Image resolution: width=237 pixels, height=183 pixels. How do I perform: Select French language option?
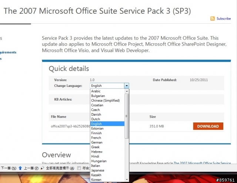[x=96, y=138]
